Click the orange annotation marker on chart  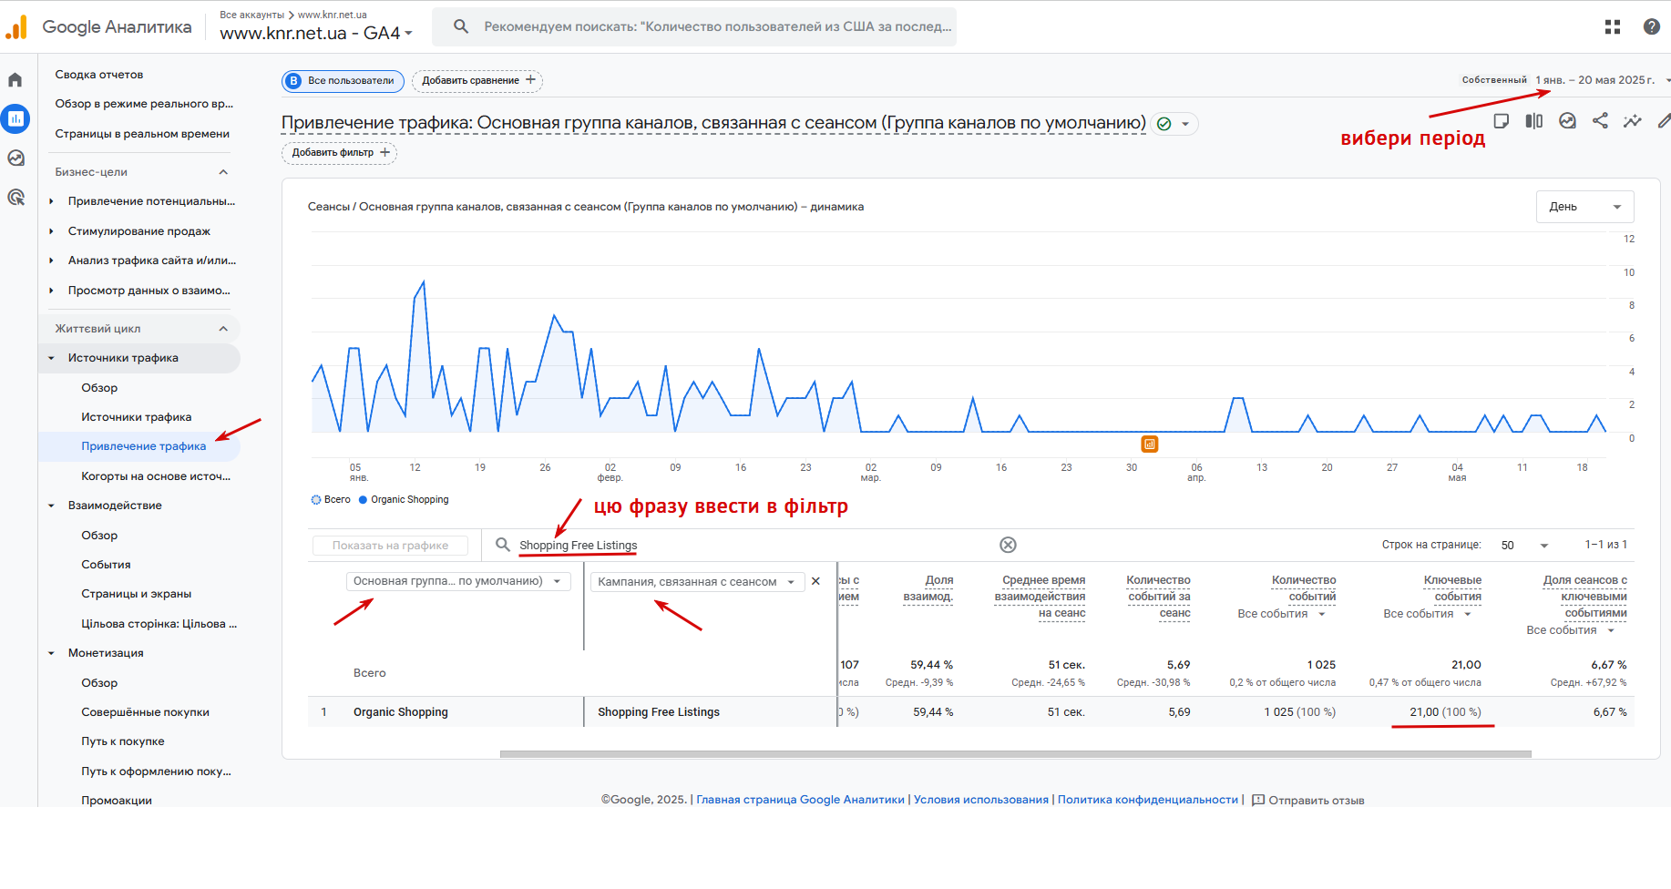(x=1150, y=444)
